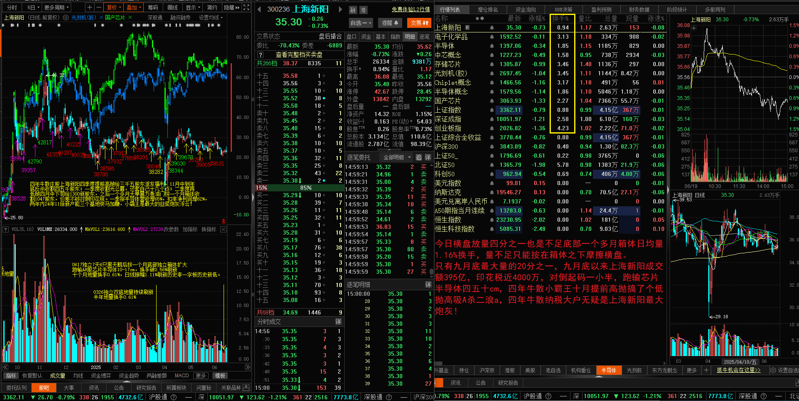Open 复权 adjustment dropdown
Screen dimensions: 799x401
pos(114,7)
